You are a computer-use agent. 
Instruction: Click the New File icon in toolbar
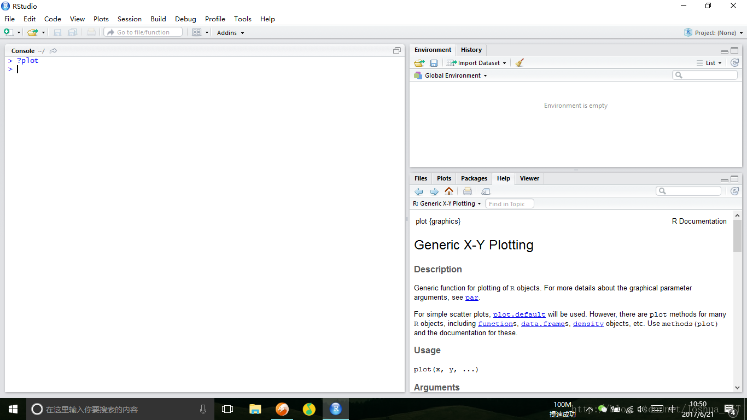(9, 32)
